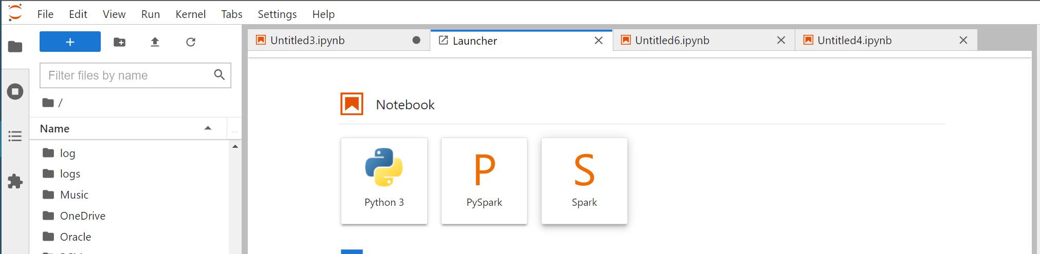Image resolution: width=1040 pixels, height=254 pixels.
Task: Click the notebook icon on Untitled4.ipynb tab
Action: click(x=808, y=40)
